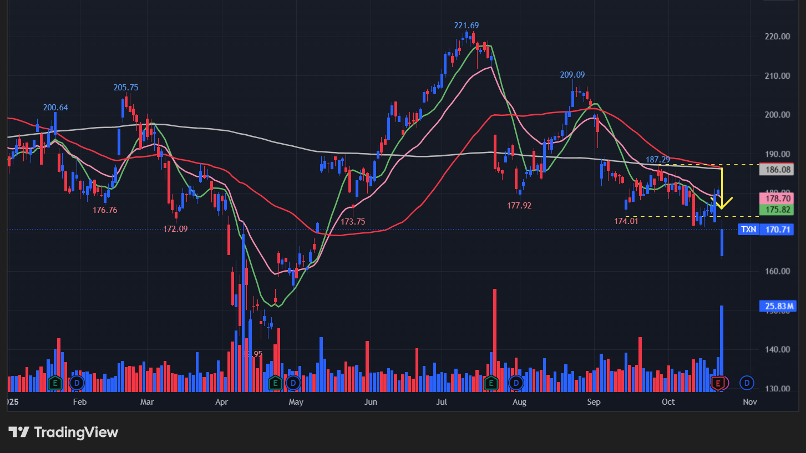Click the green earnings marker in late January

click(x=55, y=383)
